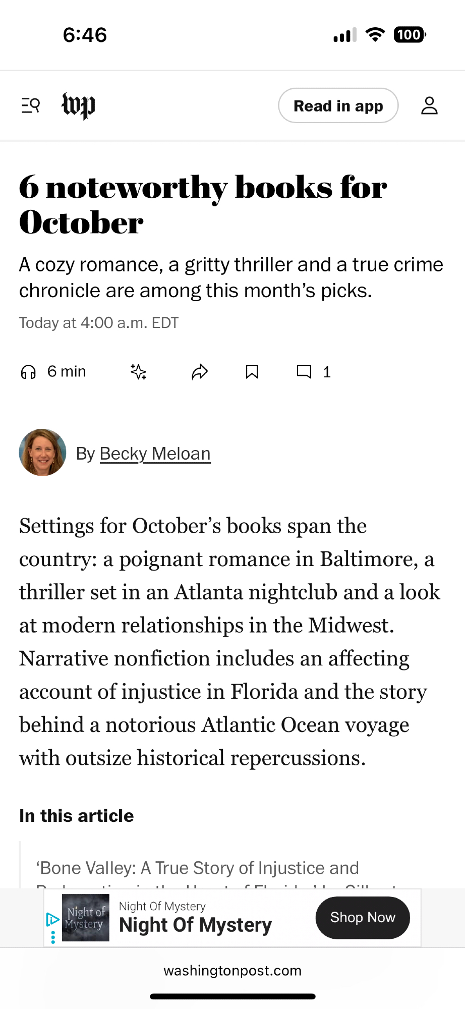Tap the Night Of Mystery ad thumbnail
Image resolution: width=465 pixels, height=1009 pixels.
pyautogui.click(x=85, y=918)
